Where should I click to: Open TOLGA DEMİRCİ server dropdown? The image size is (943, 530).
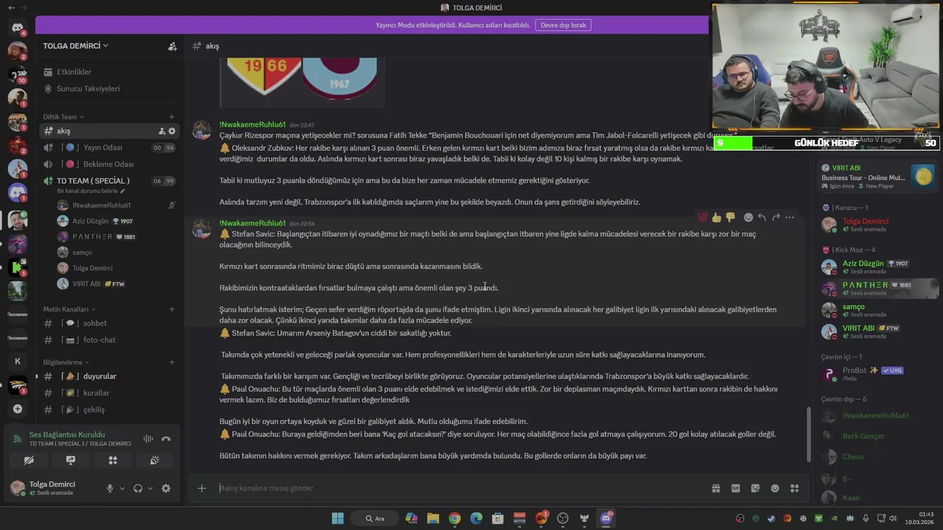pyautogui.click(x=75, y=46)
